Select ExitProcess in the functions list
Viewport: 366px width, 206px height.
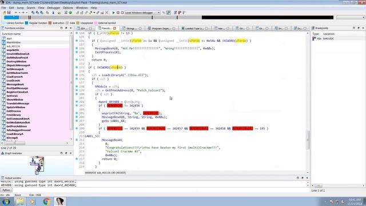[x=14, y=111]
